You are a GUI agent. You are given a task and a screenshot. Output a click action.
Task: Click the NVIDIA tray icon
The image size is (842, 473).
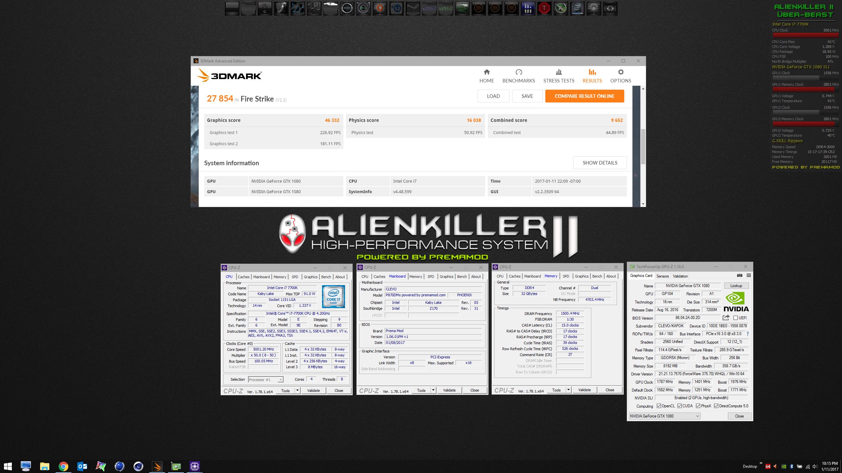(784, 466)
